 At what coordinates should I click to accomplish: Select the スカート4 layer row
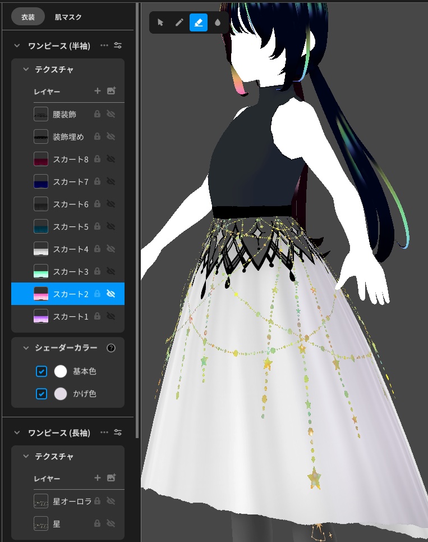(x=68, y=249)
